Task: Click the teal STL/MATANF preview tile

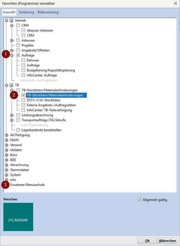Action: [x=18, y=217]
